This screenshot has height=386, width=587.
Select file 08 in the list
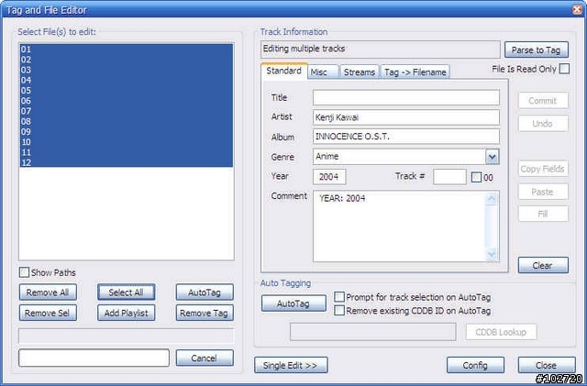[127, 121]
